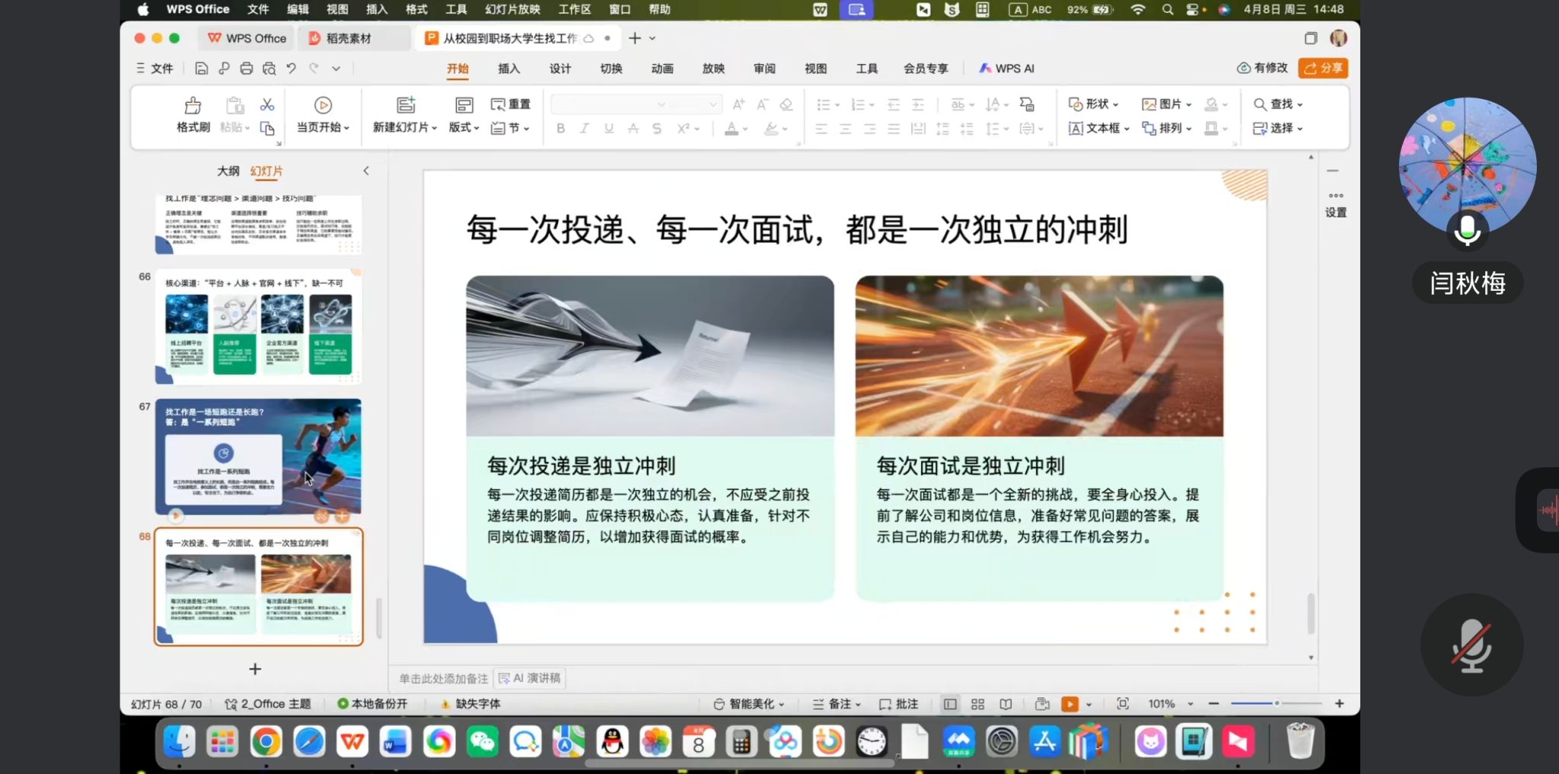Image resolution: width=1559 pixels, height=774 pixels.
Task: Toggle italic text formatting
Action: [585, 129]
